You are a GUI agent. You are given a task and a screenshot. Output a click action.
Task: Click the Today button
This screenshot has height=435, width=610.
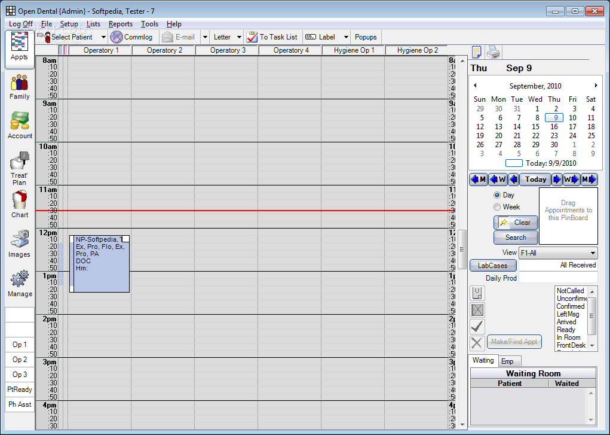(x=535, y=180)
